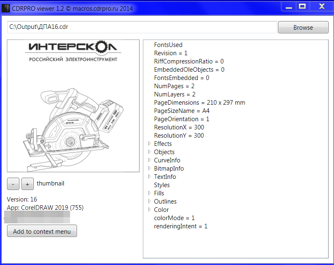Click the Version: 16 text
The height and width of the screenshot is (265, 334).
point(22,199)
